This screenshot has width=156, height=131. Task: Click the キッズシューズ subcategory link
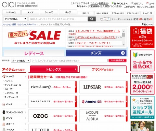(11, 97)
